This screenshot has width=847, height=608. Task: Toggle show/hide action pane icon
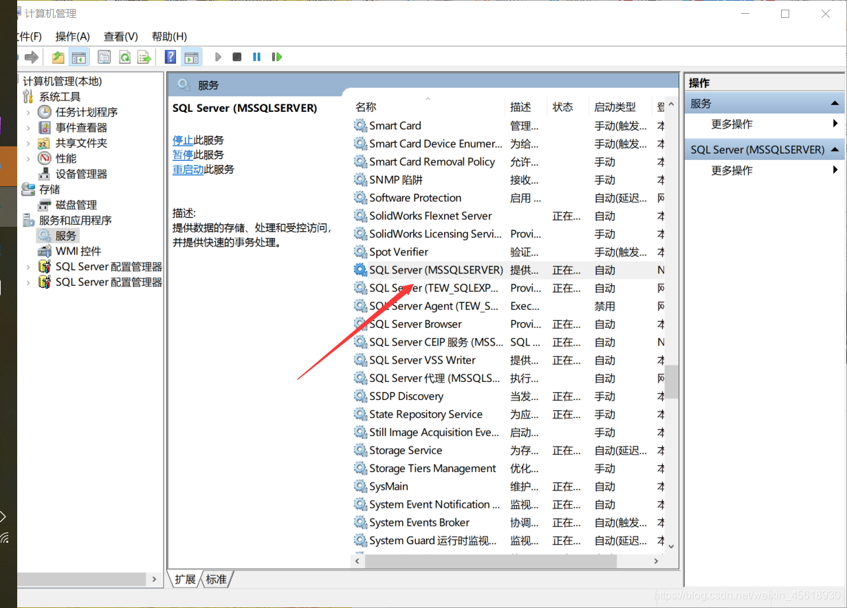(x=191, y=57)
